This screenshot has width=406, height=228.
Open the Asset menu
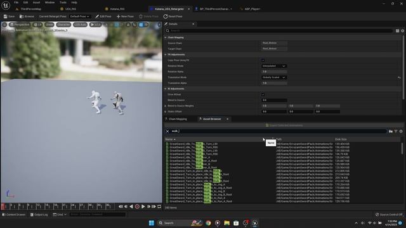tap(36, 3)
